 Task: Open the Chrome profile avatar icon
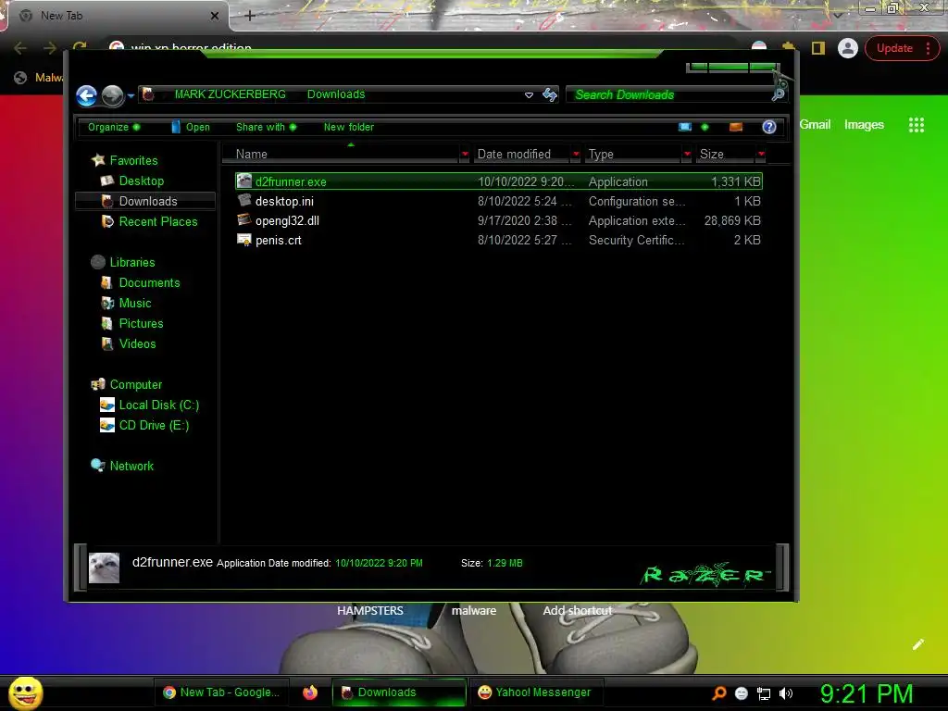pyautogui.click(x=848, y=48)
